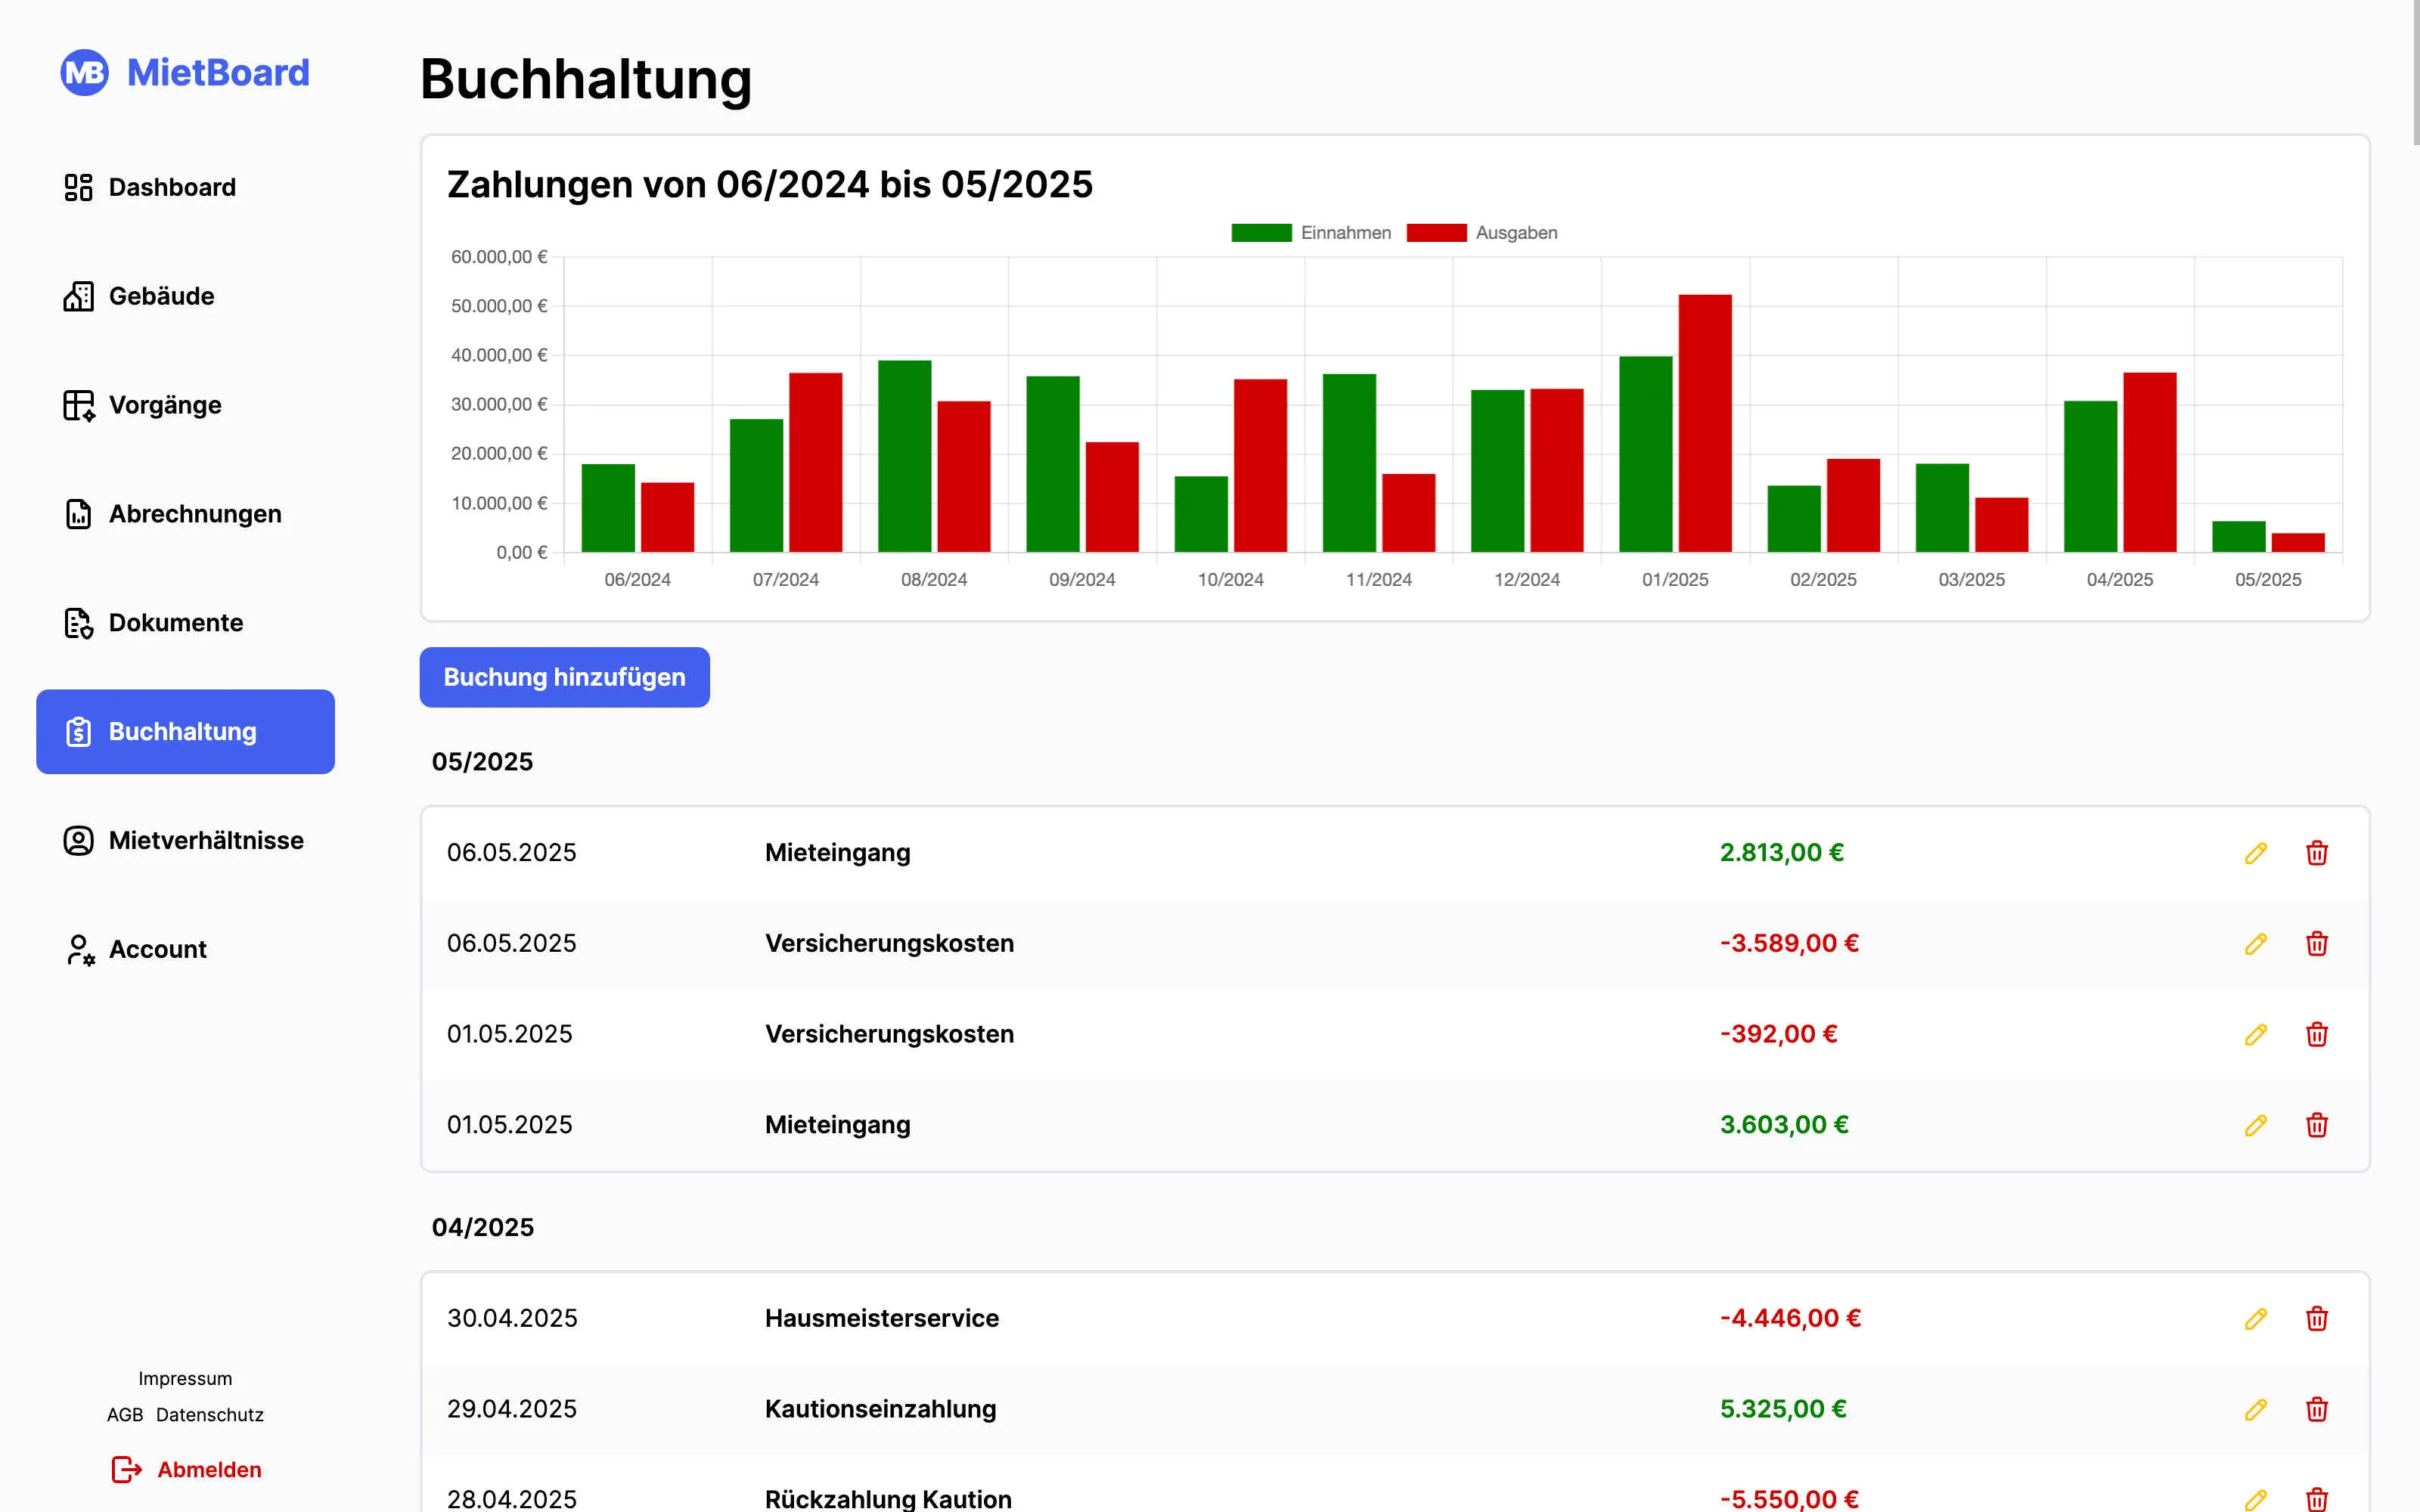Delete the 2.813,00 € Mieteingang booking

click(2316, 853)
